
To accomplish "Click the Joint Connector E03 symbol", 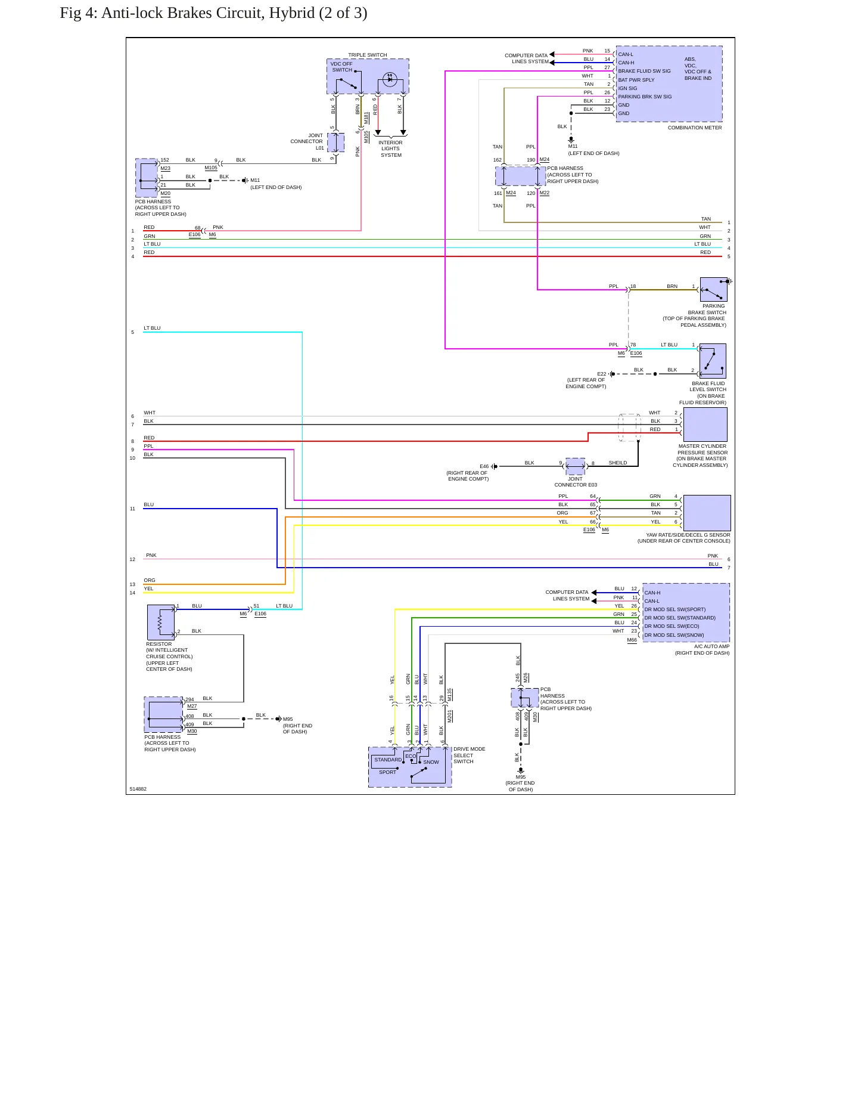I will click(x=575, y=466).
